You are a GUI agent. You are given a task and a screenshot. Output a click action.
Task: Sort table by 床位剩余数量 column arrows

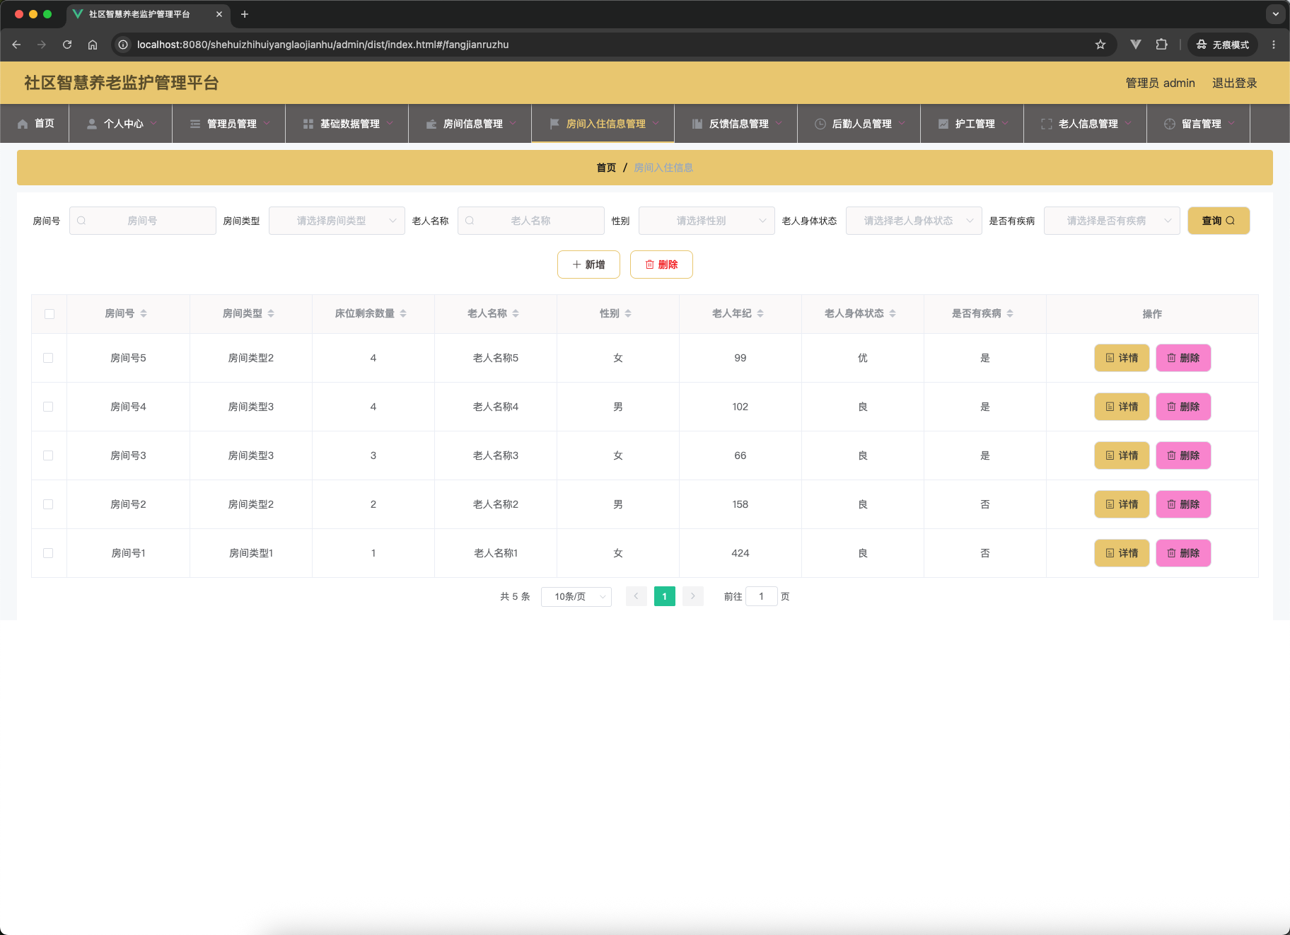[403, 313]
